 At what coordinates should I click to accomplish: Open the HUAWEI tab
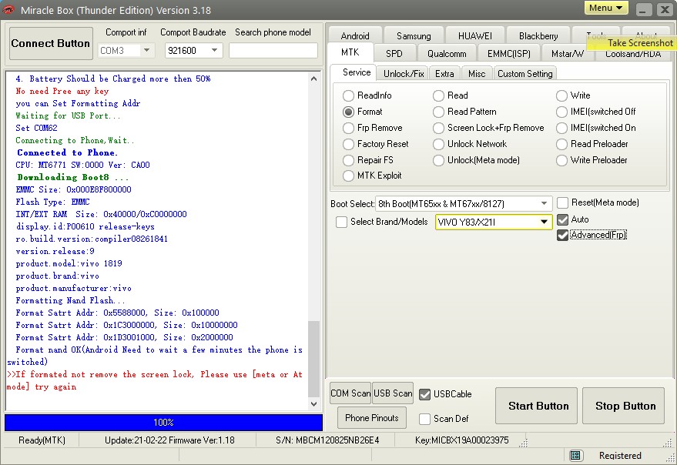(x=475, y=35)
